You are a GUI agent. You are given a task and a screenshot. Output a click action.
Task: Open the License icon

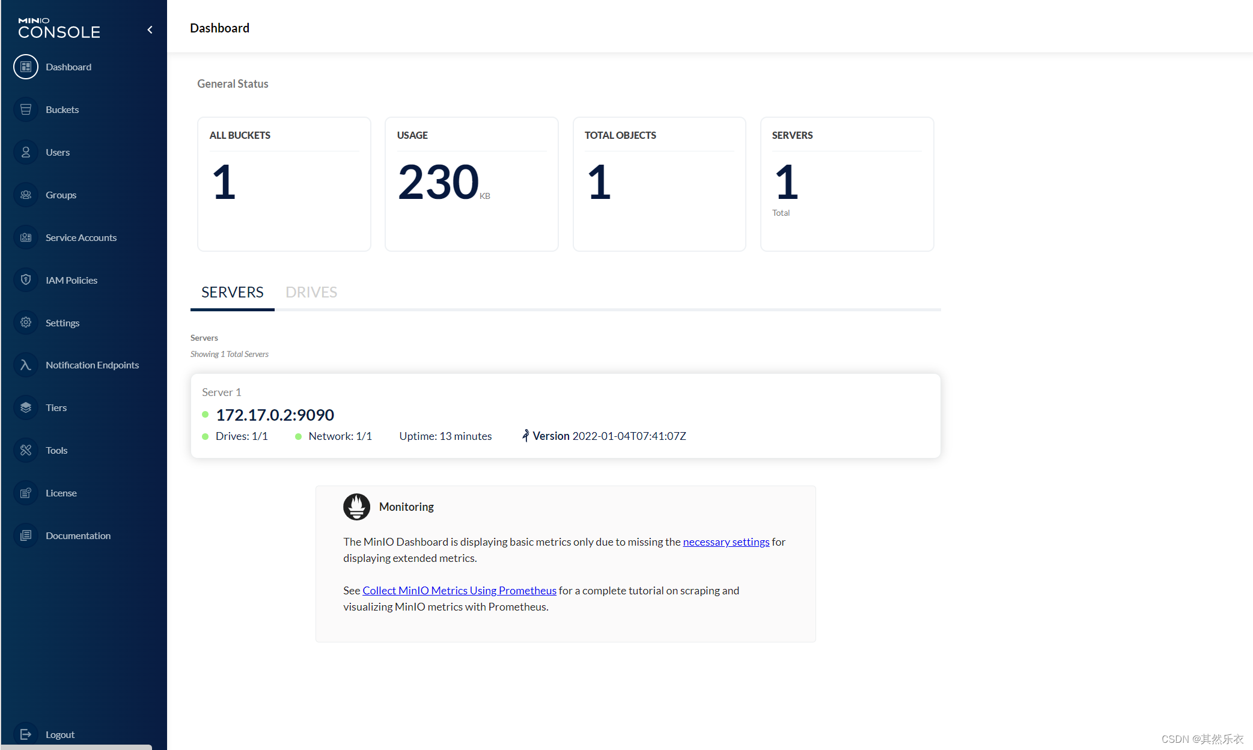[26, 493]
